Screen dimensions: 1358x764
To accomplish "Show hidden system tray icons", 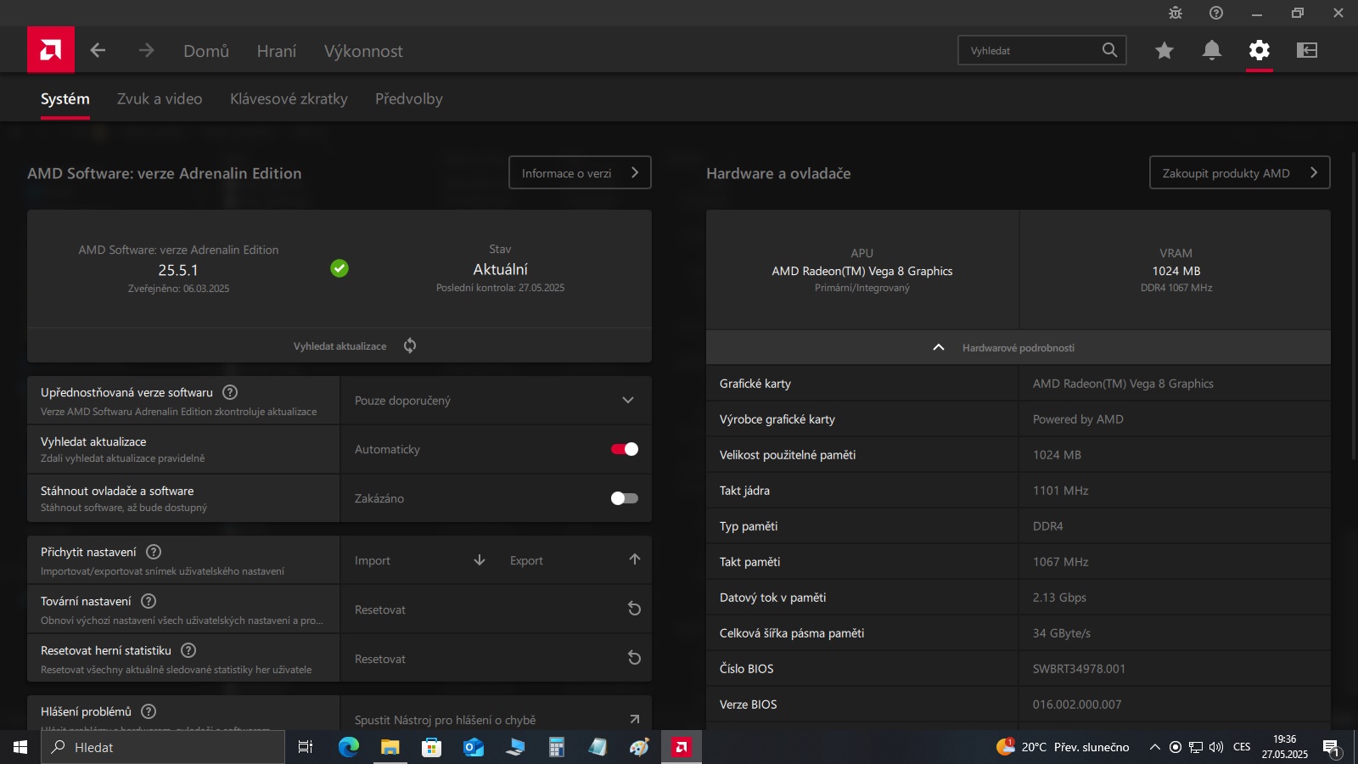I will pyautogui.click(x=1154, y=747).
